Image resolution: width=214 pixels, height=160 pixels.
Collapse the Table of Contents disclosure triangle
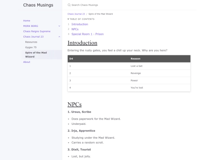click(68, 19)
